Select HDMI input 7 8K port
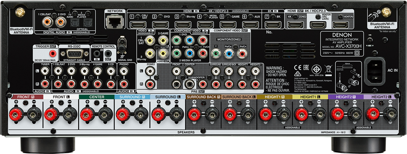Screen dimensions: 407x154 [x=273, y=25]
